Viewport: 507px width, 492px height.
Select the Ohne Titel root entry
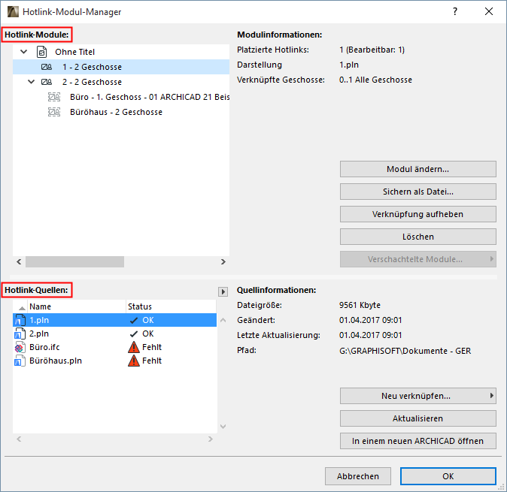point(74,52)
